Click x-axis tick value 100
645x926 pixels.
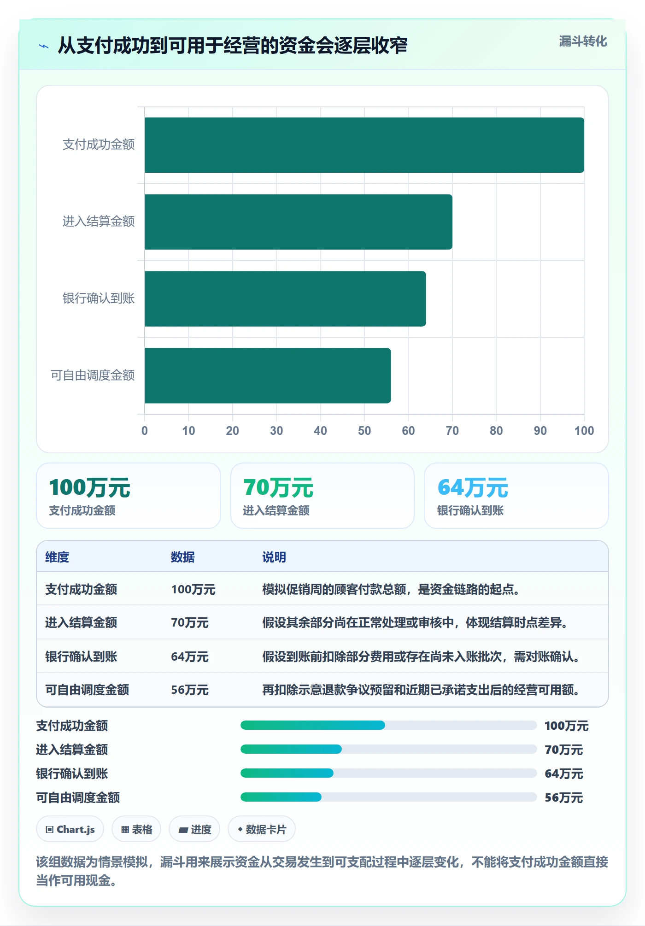tap(584, 431)
